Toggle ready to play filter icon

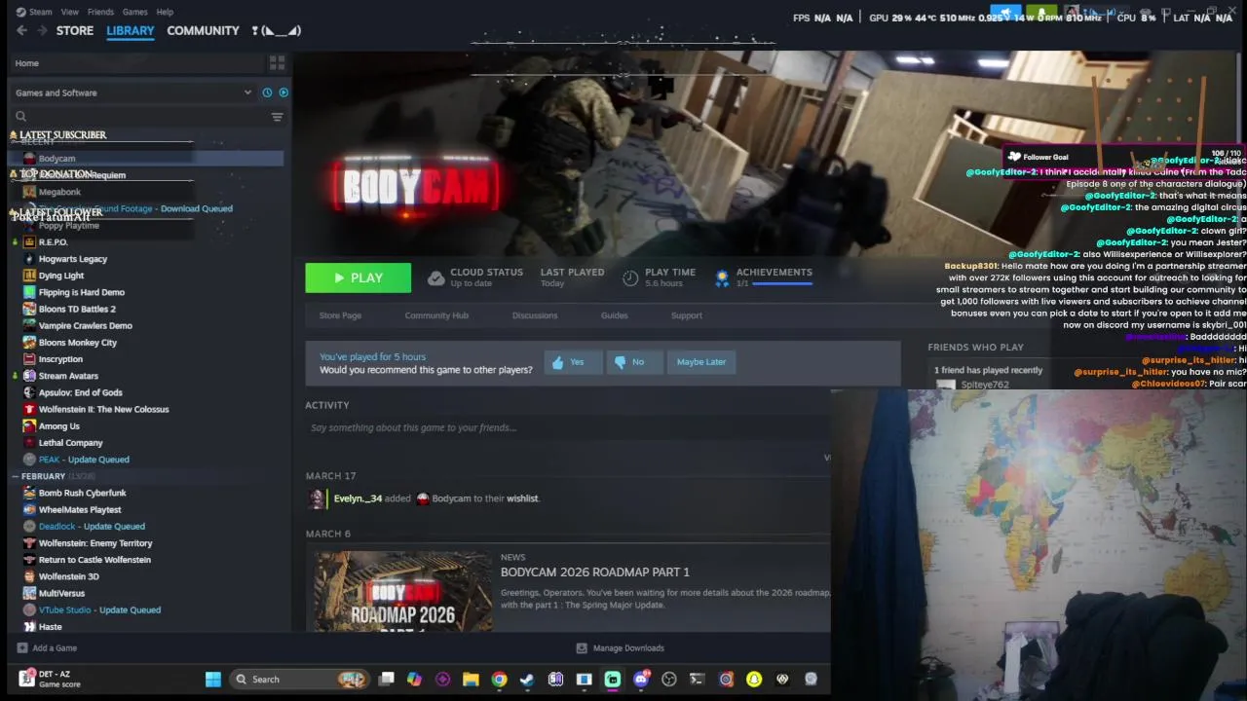283,92
